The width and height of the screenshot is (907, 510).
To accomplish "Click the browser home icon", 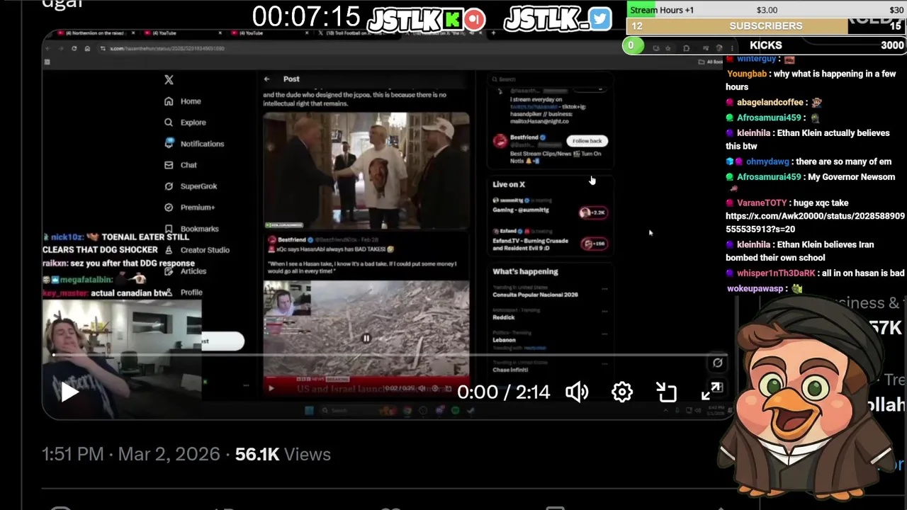I will [x=87, y=49].
